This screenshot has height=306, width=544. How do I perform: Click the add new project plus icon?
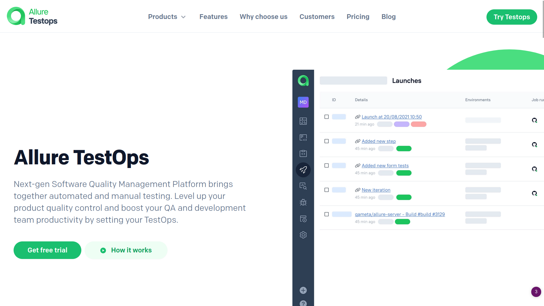coord(303,291)
